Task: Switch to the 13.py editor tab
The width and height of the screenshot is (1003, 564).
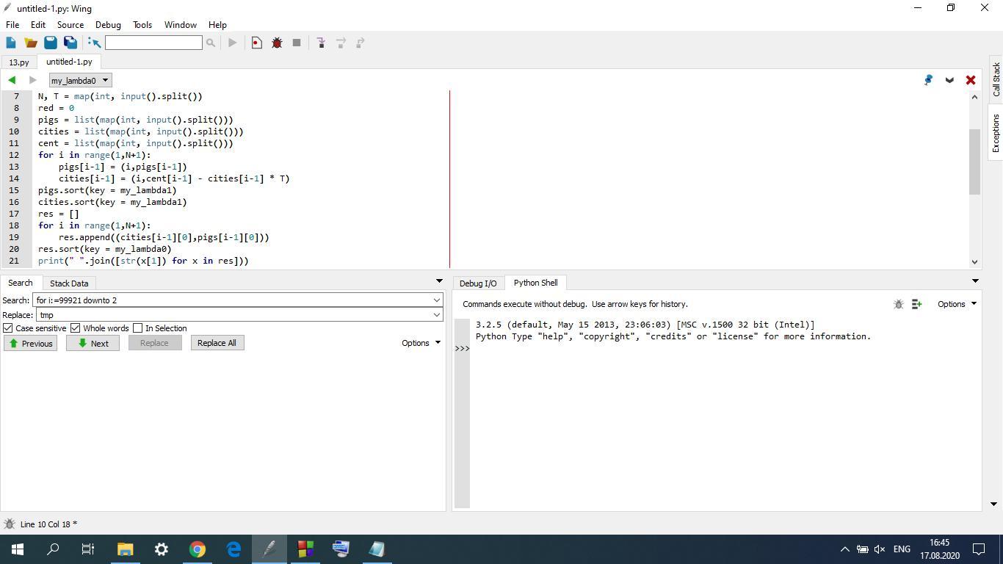Action: (19, 62)
